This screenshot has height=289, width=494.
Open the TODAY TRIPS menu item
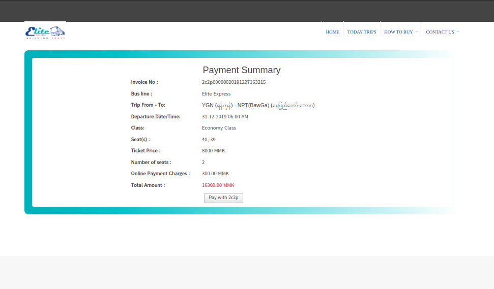click(x=362, y=32)
